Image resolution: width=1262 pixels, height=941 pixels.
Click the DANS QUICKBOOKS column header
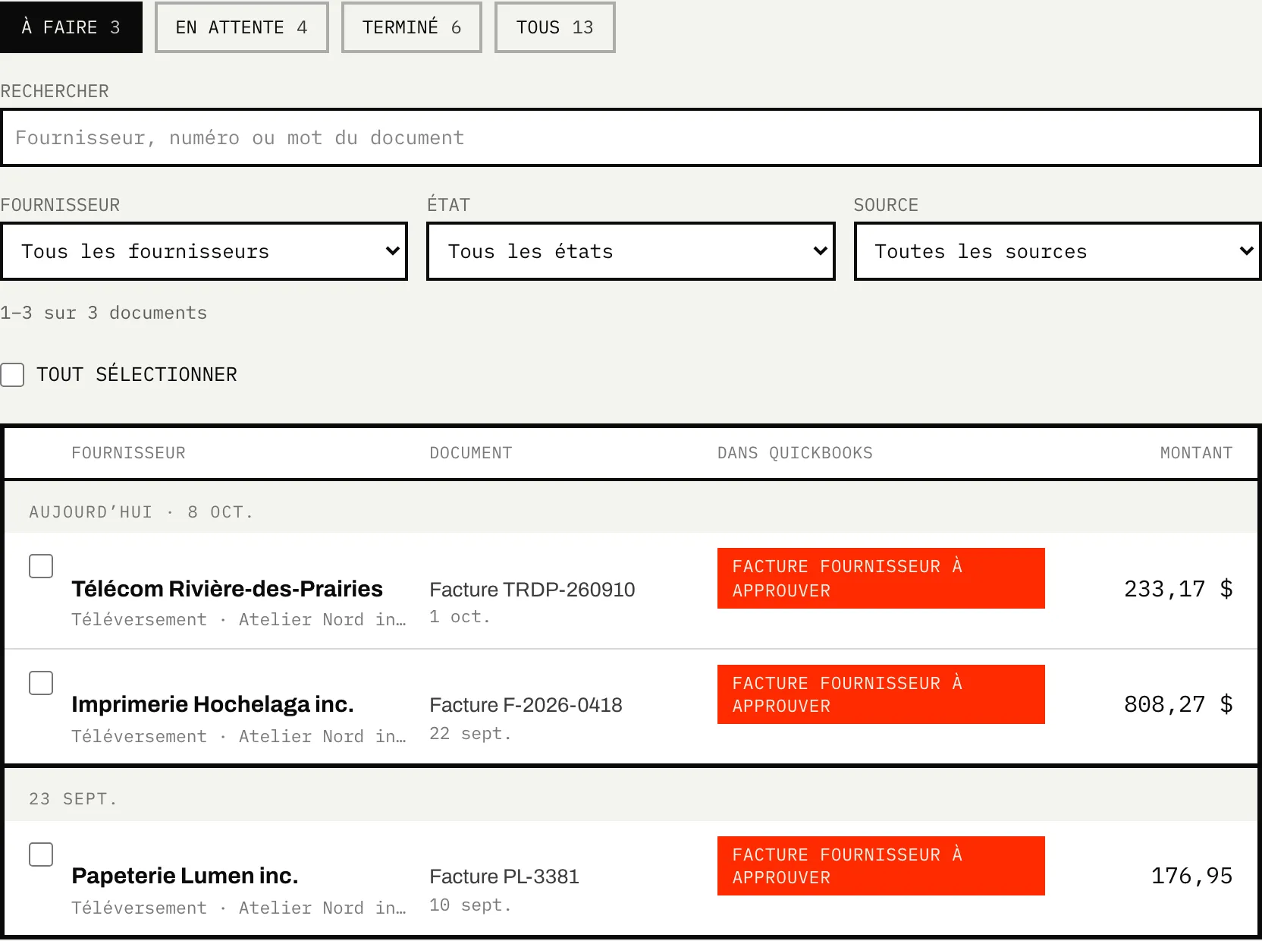795,453
